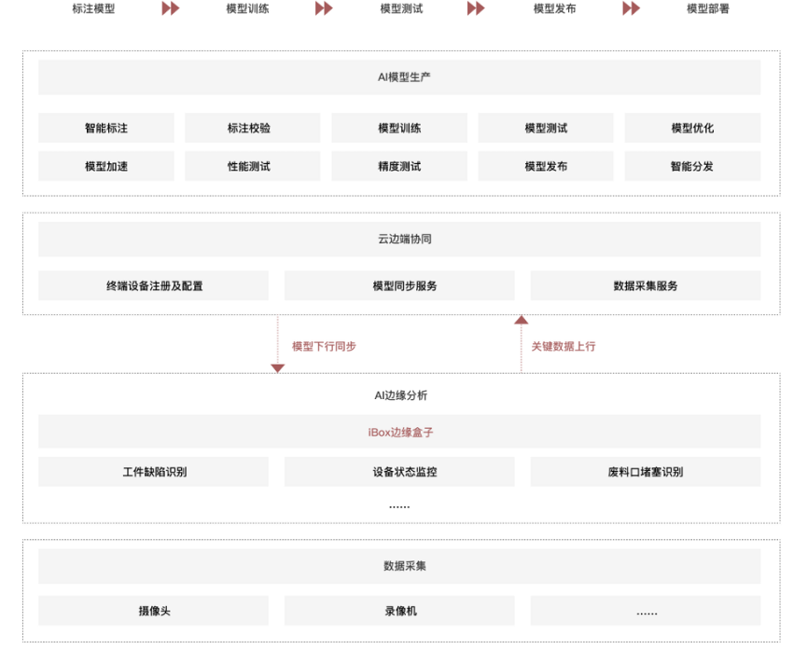This screenshot has height=649, width=793.
Task: Open 终端设备注册及配置 block
Action: point(153,285)
